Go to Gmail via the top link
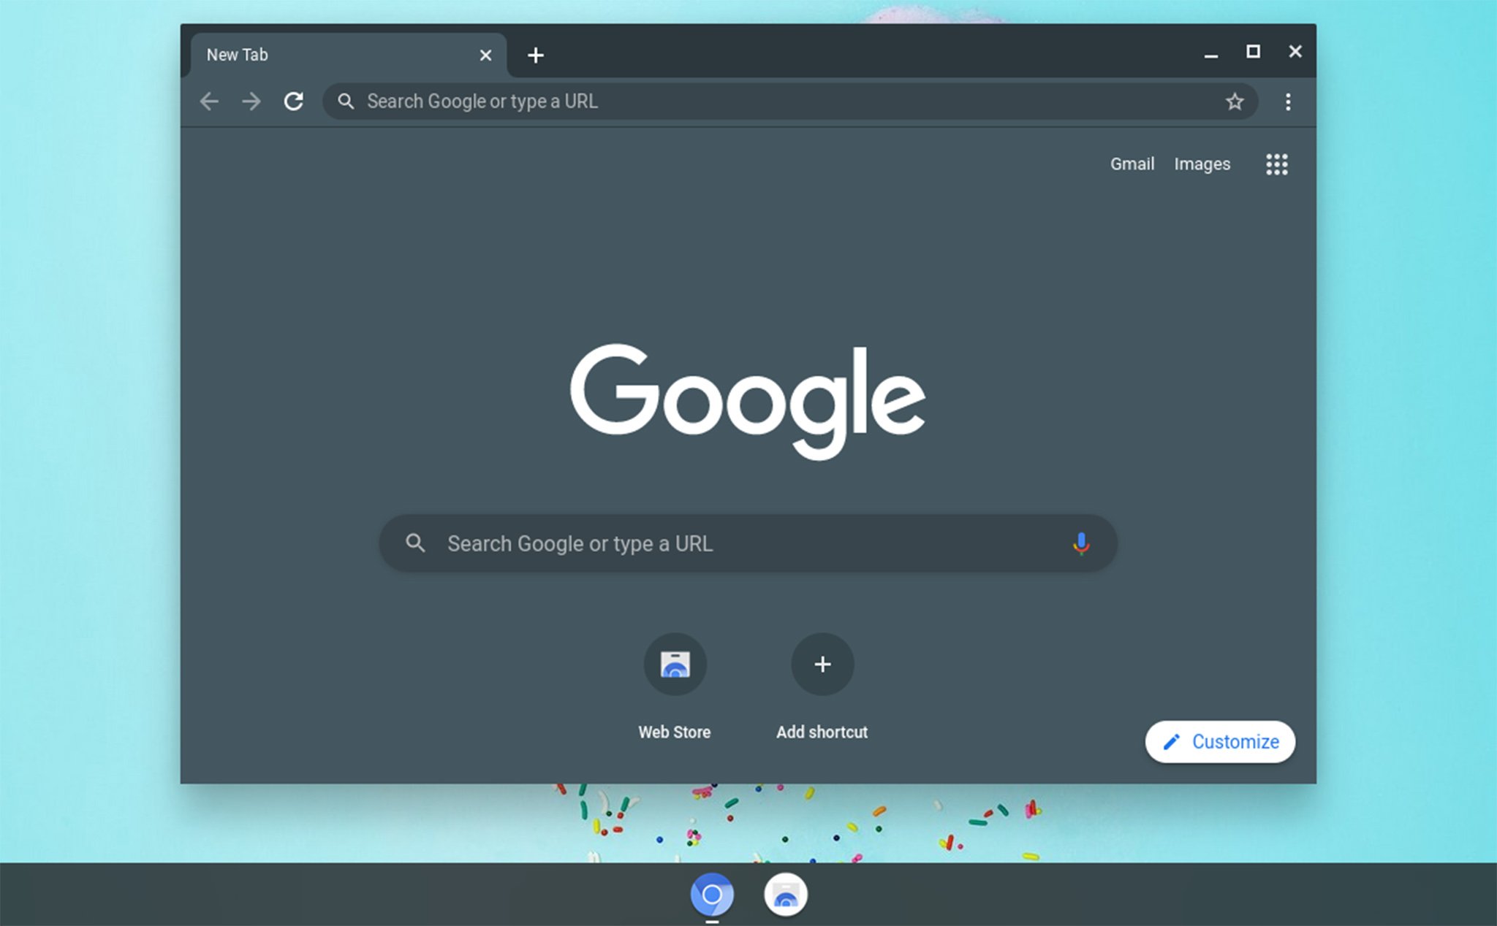The image size is (1497, 926). [x=1132, y=164]
